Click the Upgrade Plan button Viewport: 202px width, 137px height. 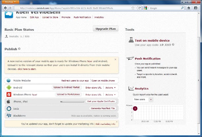pos(106,29)
